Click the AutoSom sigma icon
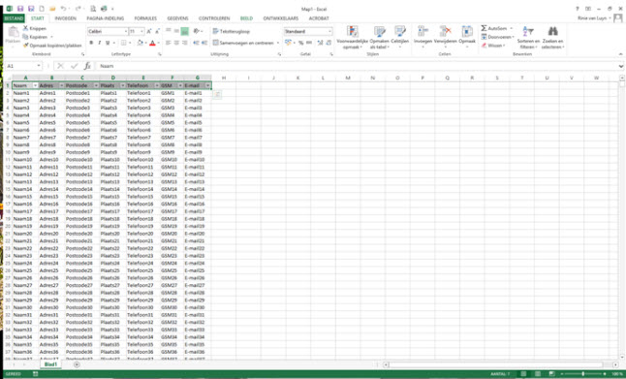This screenshot has height=379, width=626. (x=484, y=28)
